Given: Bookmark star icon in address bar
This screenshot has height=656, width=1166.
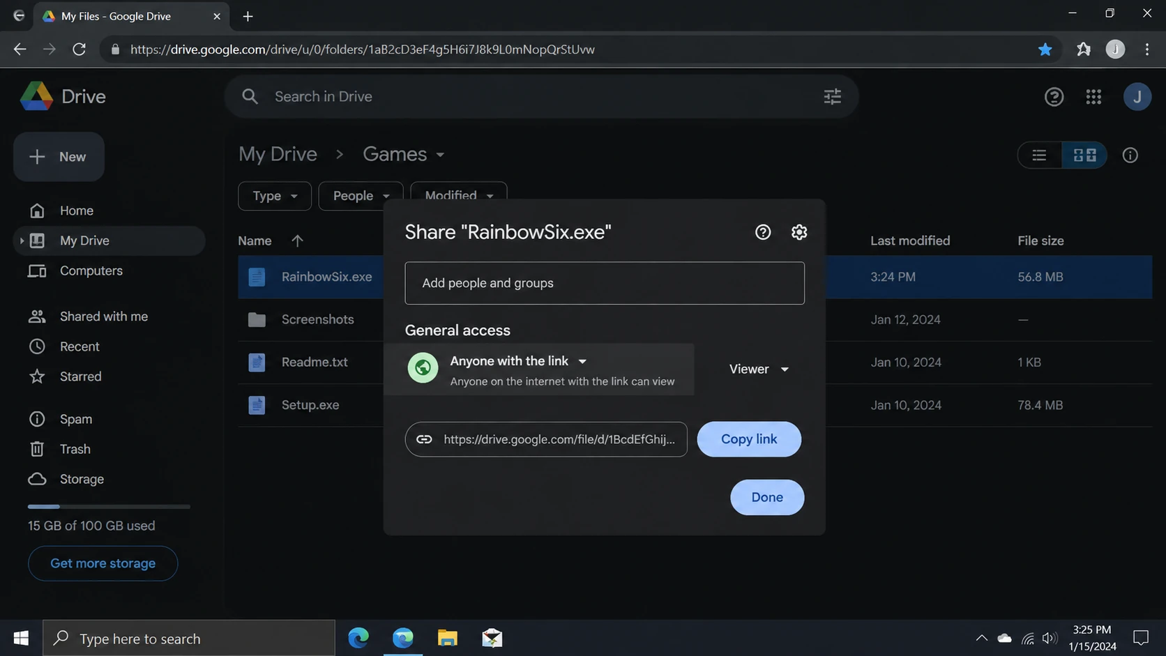Looking at the screenshot, I should coord(1045,49).
